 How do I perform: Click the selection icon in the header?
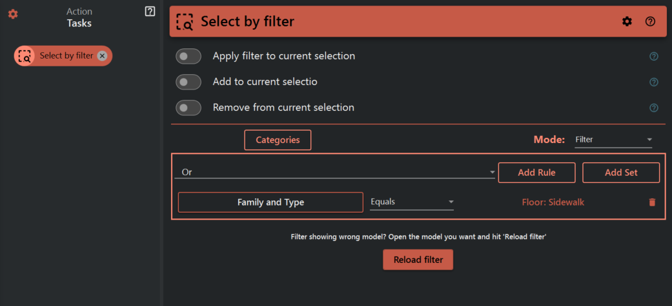(x=185, y=21)
